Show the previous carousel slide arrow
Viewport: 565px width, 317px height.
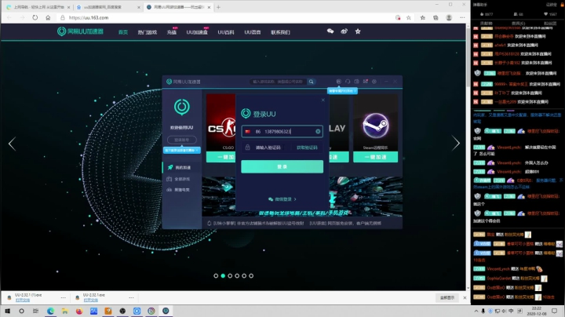click(x=12, y=144)
